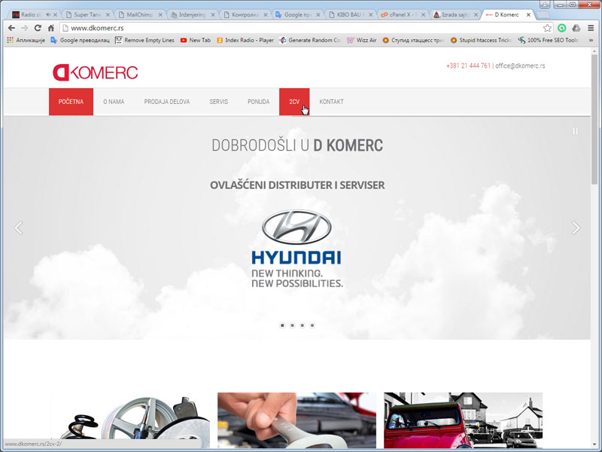Open the PRODAJA DELOVA menu item

click(166, 102)
